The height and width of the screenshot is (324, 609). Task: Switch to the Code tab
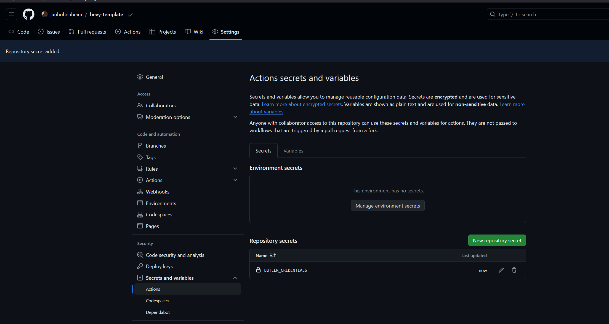tap(18, 32)
